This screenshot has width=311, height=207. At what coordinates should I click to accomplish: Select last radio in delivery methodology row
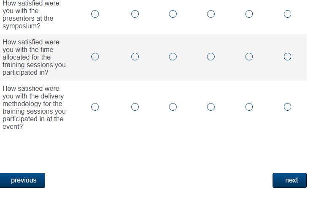pyautogui.click(x=287, y=107)
